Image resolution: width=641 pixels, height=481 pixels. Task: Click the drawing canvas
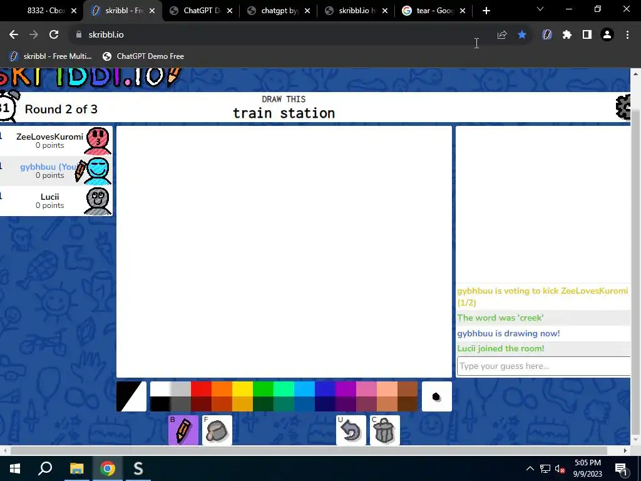point(284,252)
